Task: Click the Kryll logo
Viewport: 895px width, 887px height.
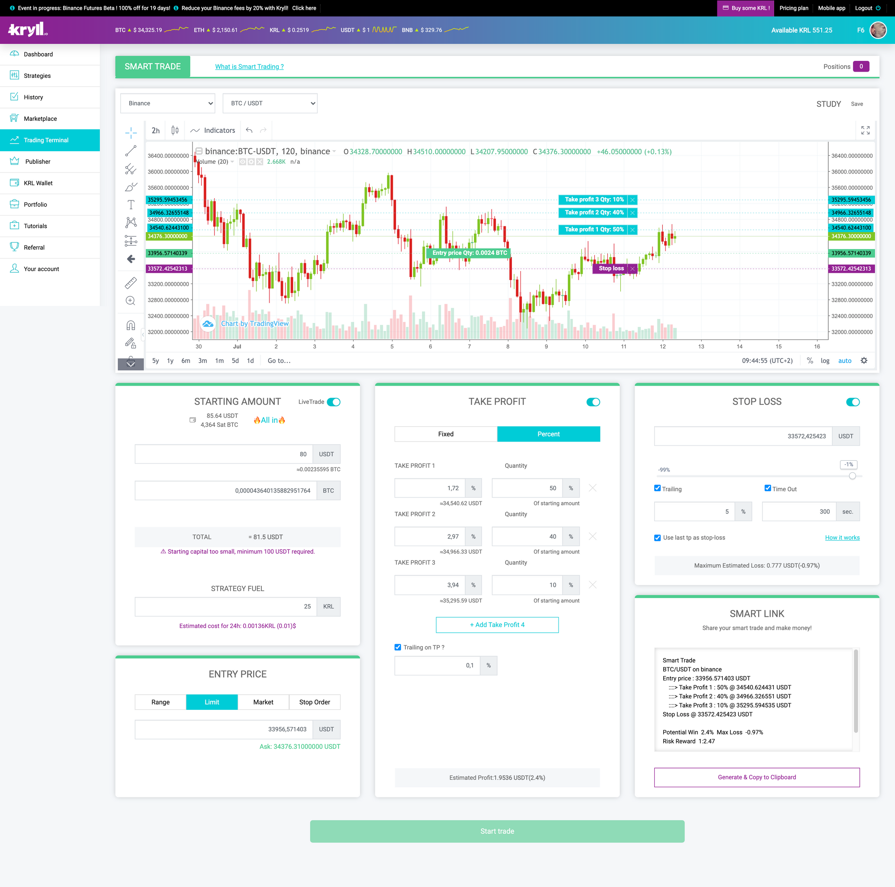Action: tap(28, 29)
